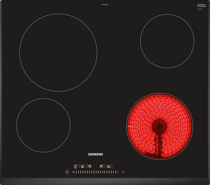
Task: Click the SIEMENS logo
Action: click(x=95, y=154)
